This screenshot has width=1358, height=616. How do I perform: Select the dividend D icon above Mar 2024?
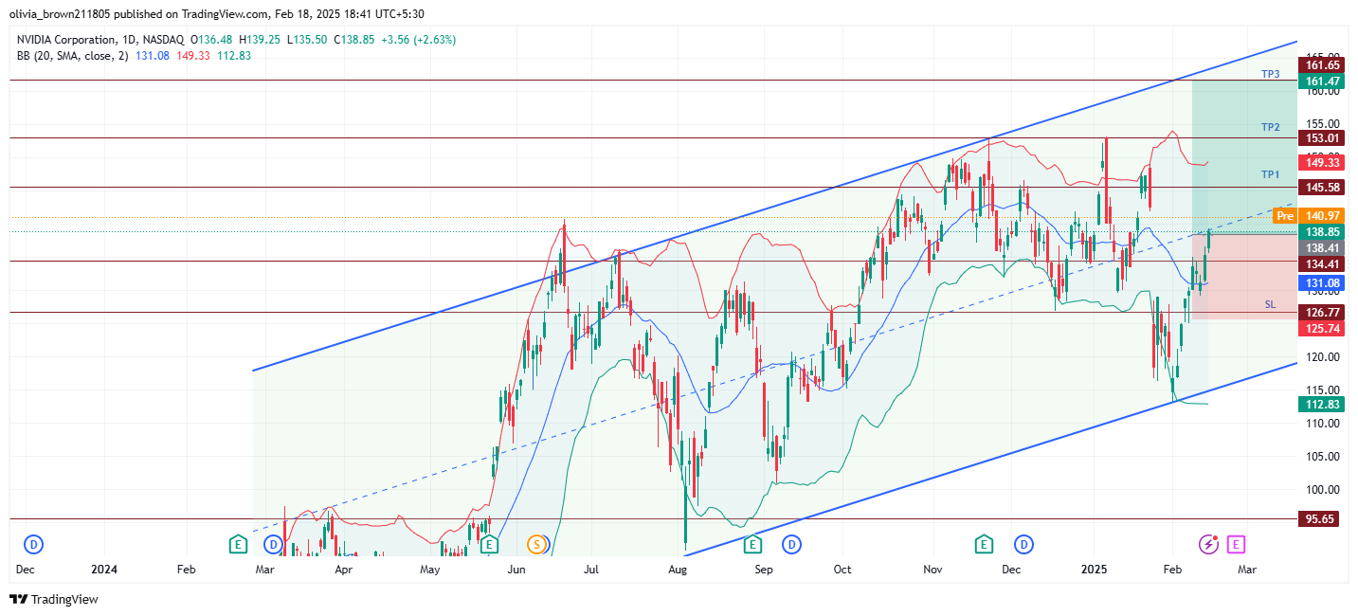click(273, 544)
